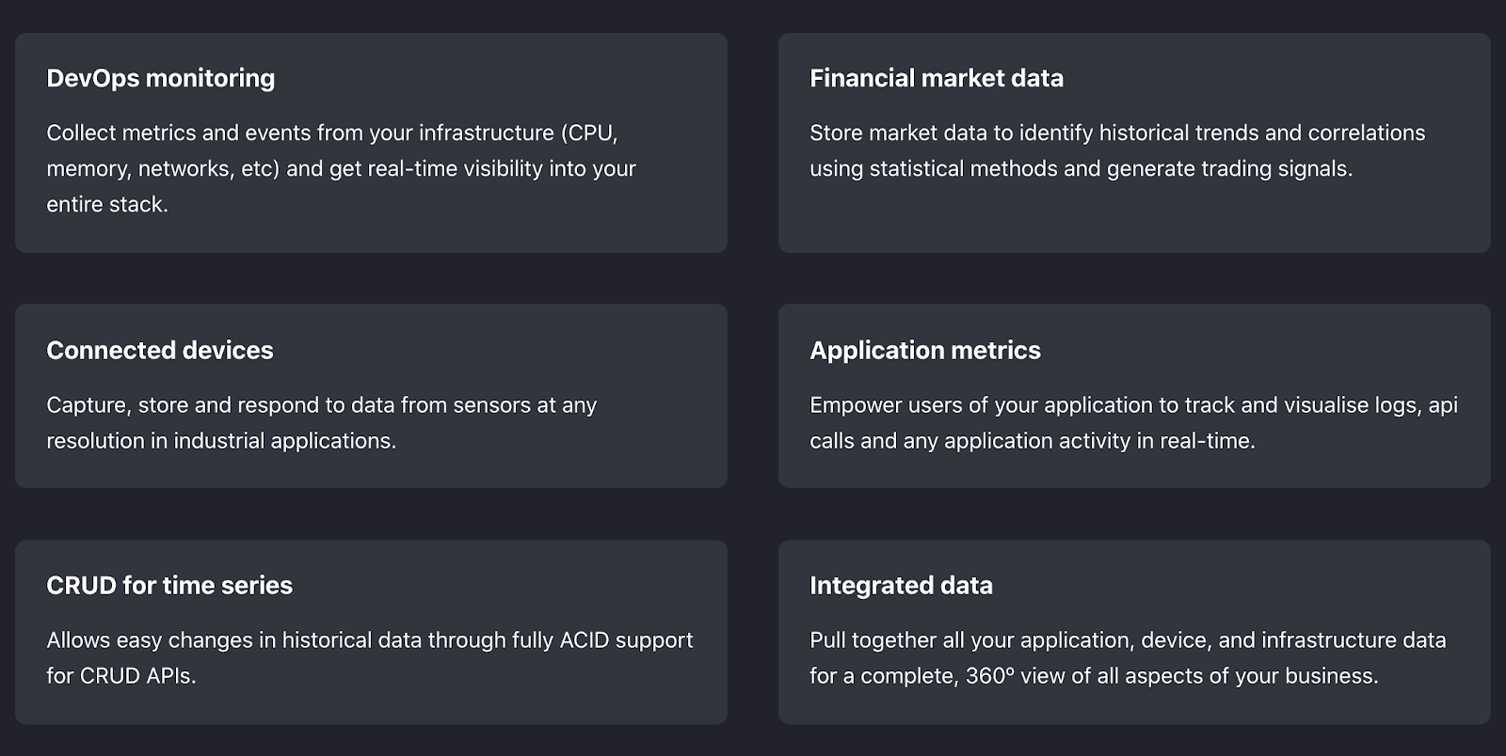This screenshot has height=756, width=1506.
Task: Open the Application metrics heading
Action: click(924, 350)
